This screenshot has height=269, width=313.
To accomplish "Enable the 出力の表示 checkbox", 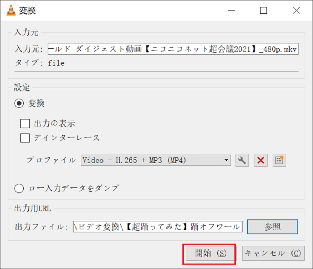I will (25, 123).
